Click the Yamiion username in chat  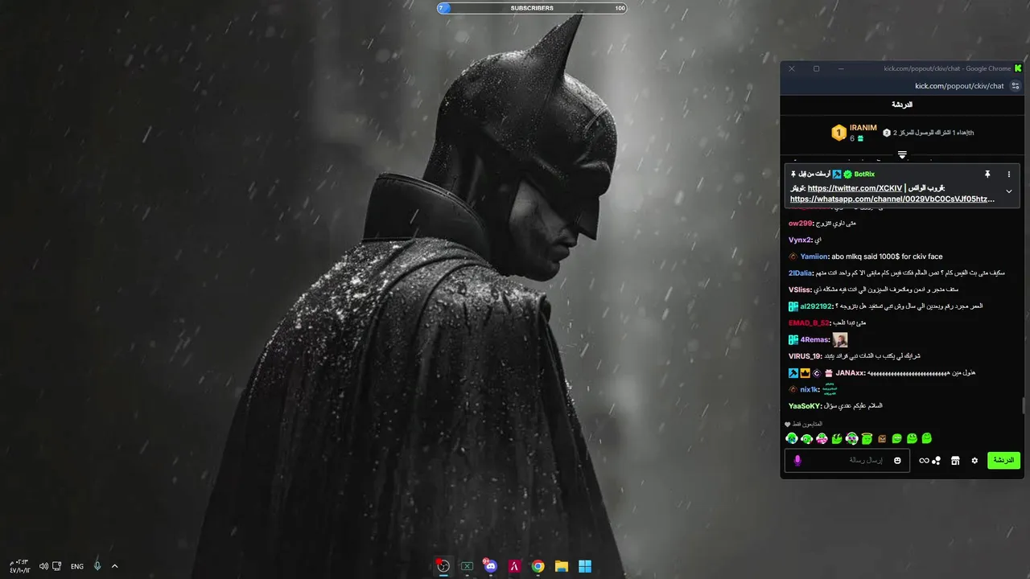[x=814, y=257]
